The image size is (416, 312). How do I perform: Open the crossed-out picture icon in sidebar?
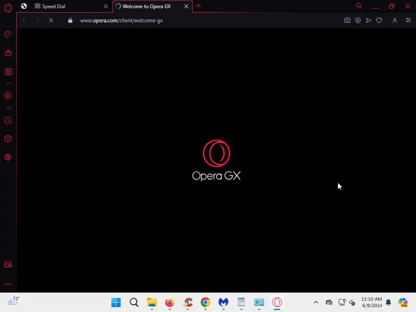8,264
